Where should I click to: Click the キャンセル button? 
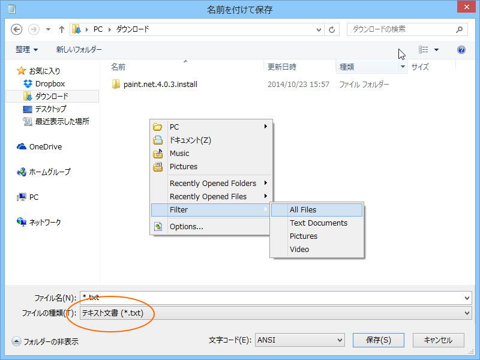tap(438, 340)
